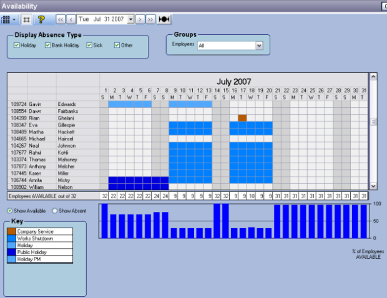The height and width of the screenshot is (298, 387).
Task: Click the Company Service color swatch in Key
Action: coord(12,232)
